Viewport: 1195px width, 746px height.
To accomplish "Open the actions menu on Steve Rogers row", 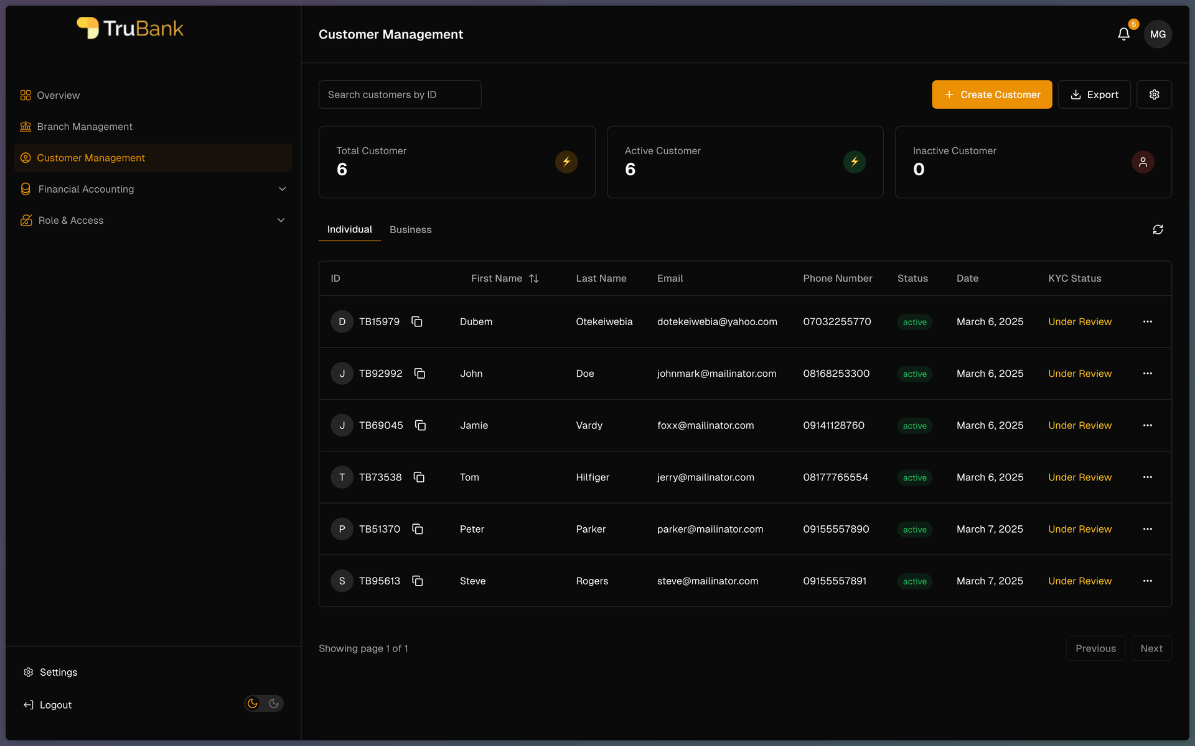I will [x=1147, y=581].
